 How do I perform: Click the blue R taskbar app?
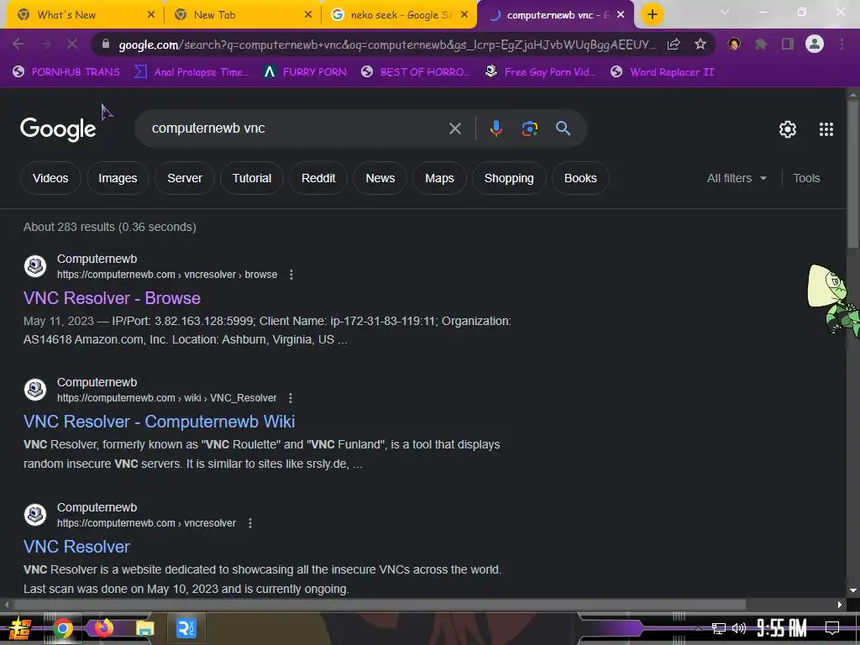pyautogui.click(x=186, y=628)
